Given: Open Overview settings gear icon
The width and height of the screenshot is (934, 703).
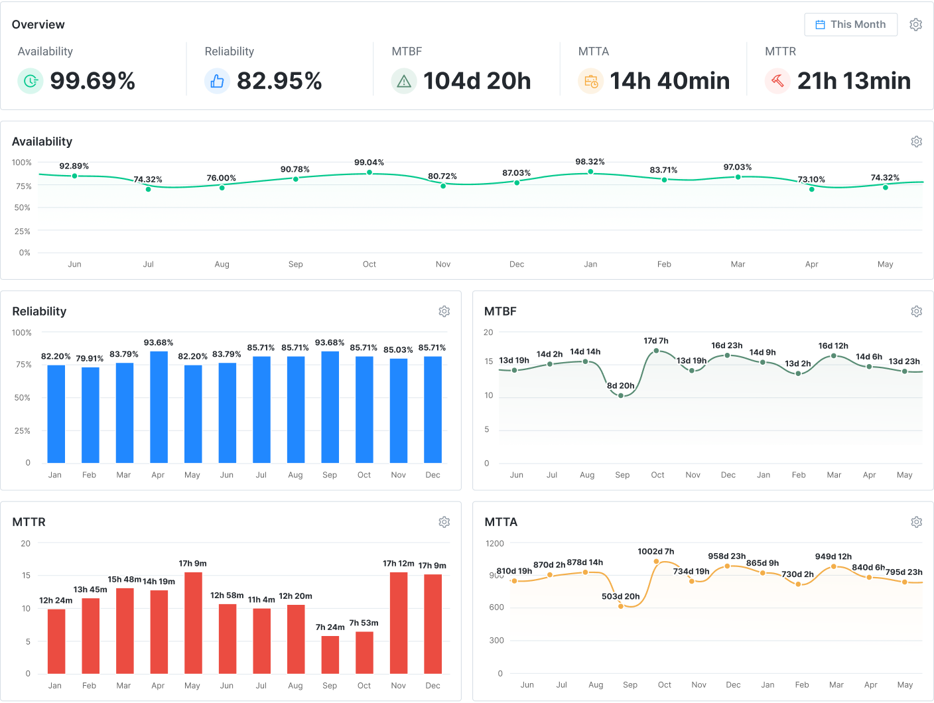Looking at the screenshot, I should pyautogui.click(x=915, y=25).
